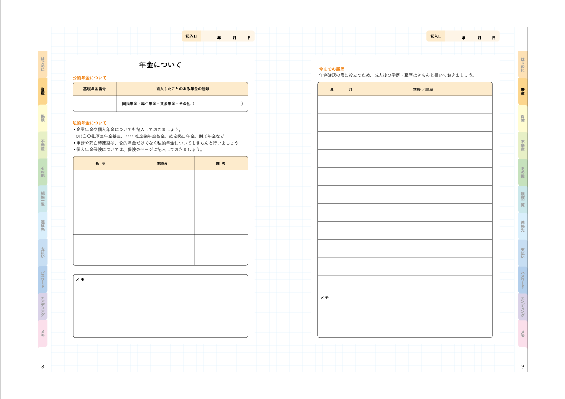The width and height of the screenshot is (565, 399).
Task: Click the その他 tab on page 9
Action: [x=522, y=172]
